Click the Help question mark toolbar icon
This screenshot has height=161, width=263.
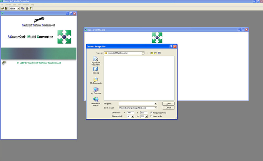click(x=31, y=9)
